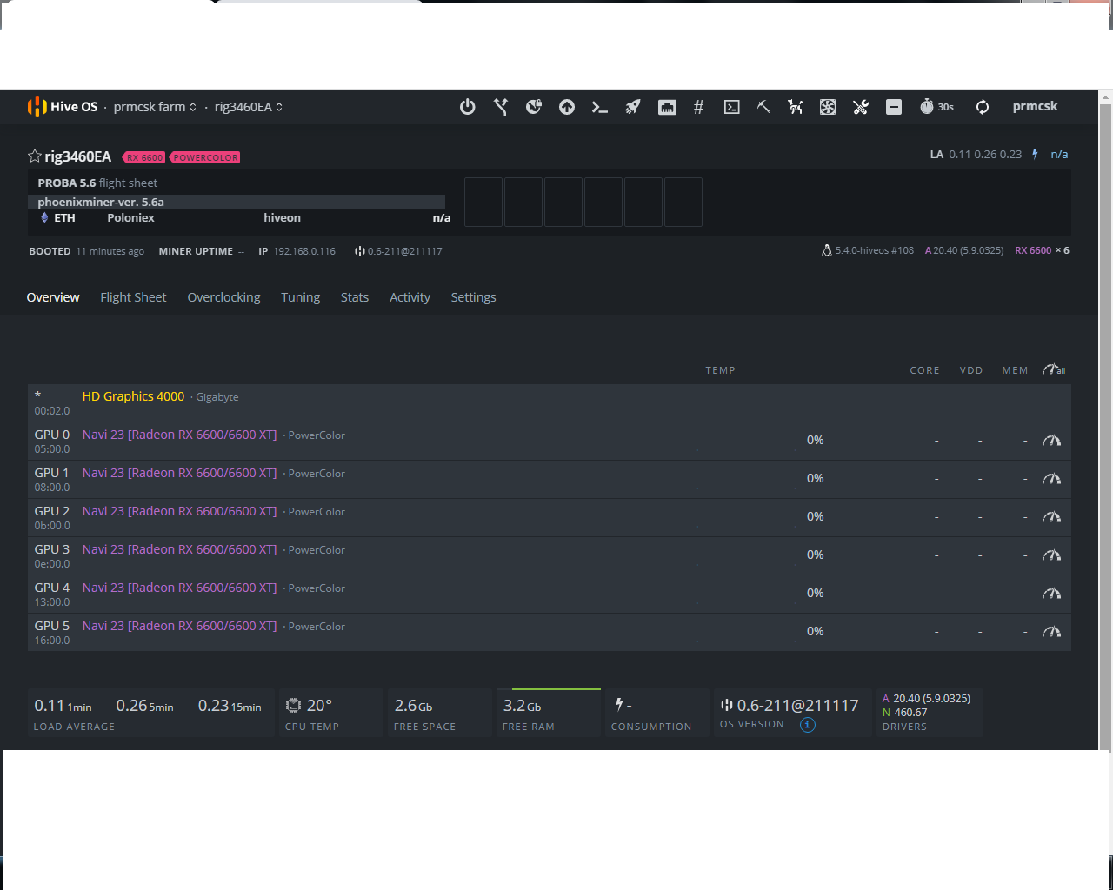Open the Overclocking tab
Viewport: 1113px width, 890px height.
point(223,297)
